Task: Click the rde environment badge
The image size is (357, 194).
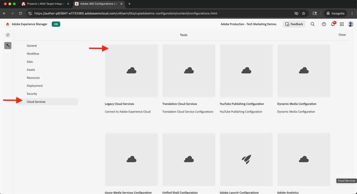Action: coord(56,24)
